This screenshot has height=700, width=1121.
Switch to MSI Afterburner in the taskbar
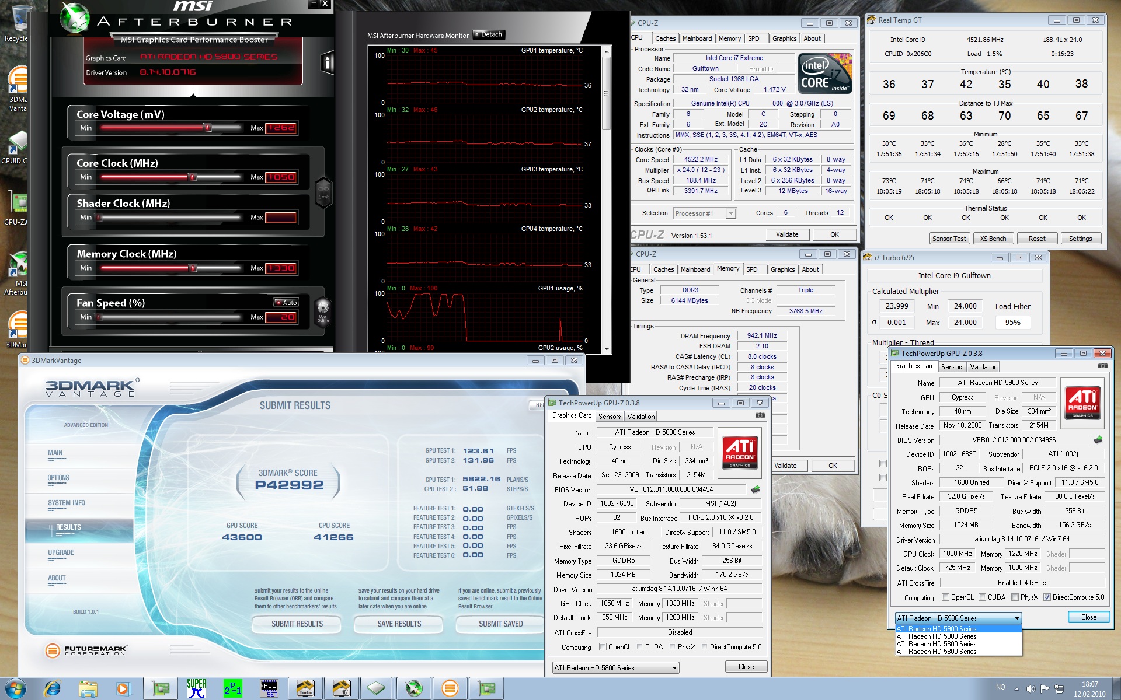coord(414,689)
